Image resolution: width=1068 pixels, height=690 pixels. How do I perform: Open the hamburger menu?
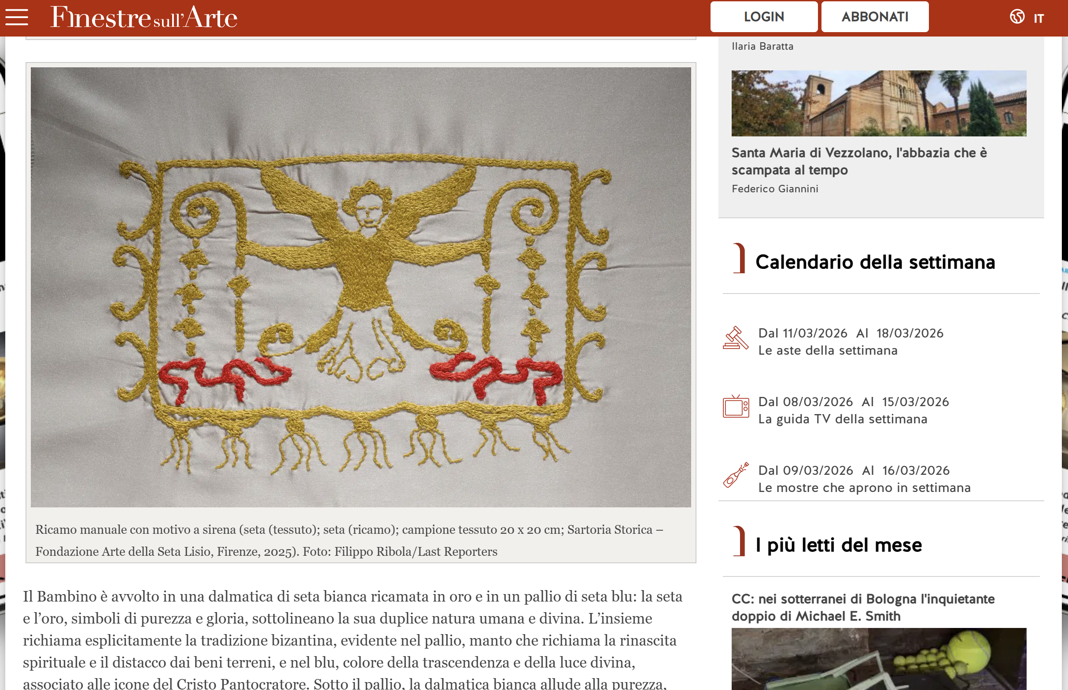(17, 18)
